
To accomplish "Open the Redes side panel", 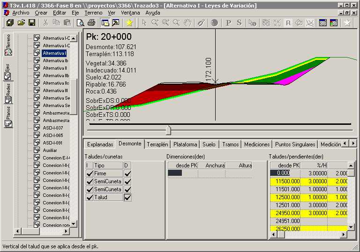I will click(x=8, y=93).
